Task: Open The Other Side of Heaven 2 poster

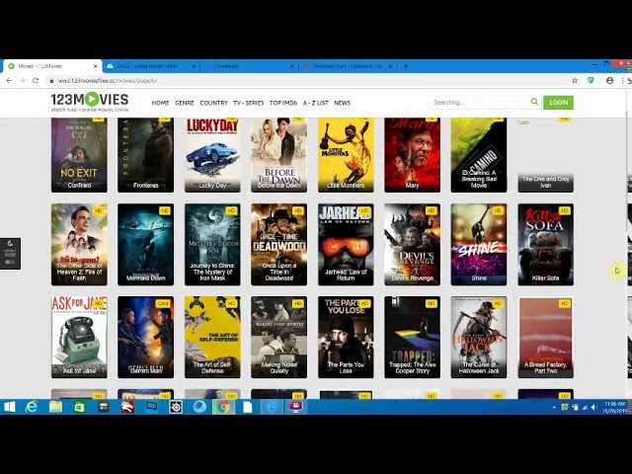Action: click(x=79, y=244)
